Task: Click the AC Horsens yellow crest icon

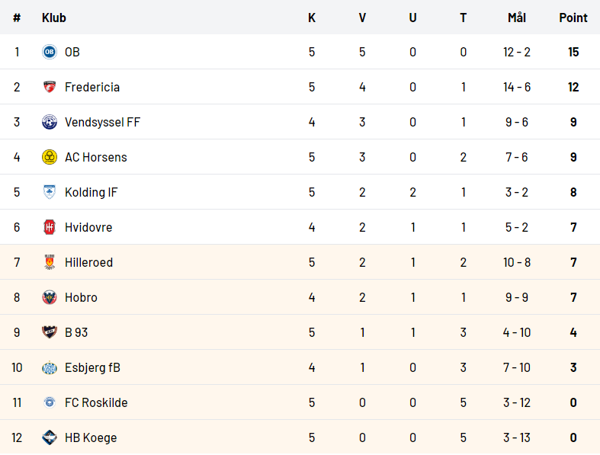Action: (50, 157)
